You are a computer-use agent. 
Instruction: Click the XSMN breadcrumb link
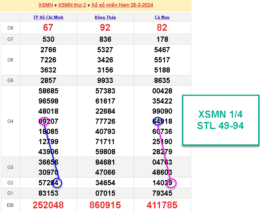(x=46, y=5)
